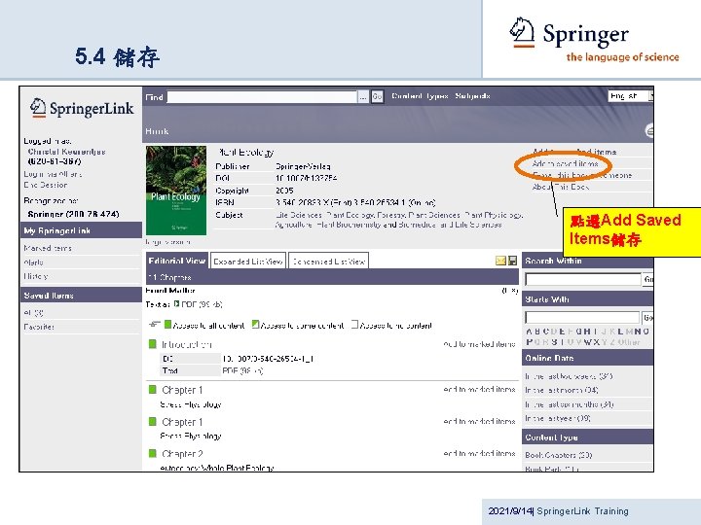Click Go button for Starts With

click(x=647, y=317)
